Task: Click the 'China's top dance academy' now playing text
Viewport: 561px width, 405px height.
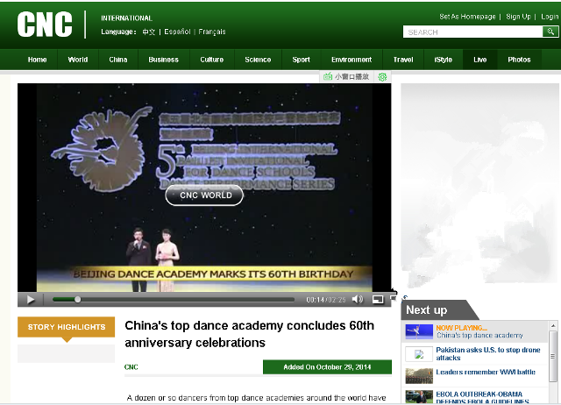Action: pyautogui.click(x=479, y=336)
